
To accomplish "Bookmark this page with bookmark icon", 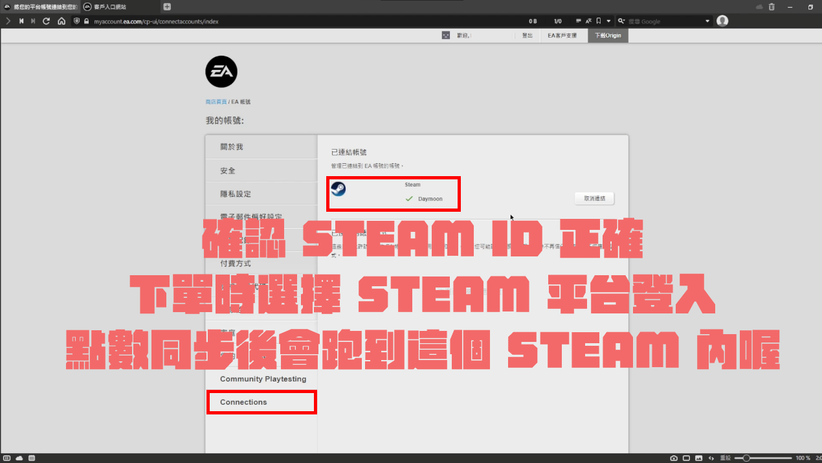I will coord(599,21).
